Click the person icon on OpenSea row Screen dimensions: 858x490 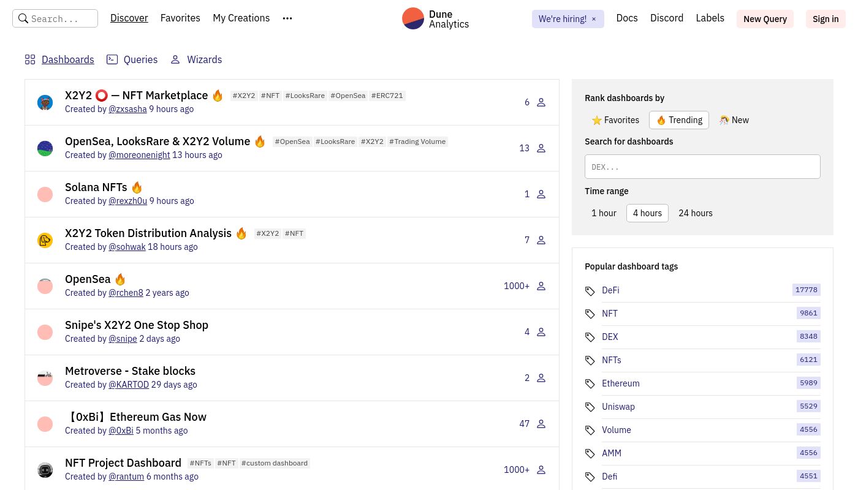[541, 286]
